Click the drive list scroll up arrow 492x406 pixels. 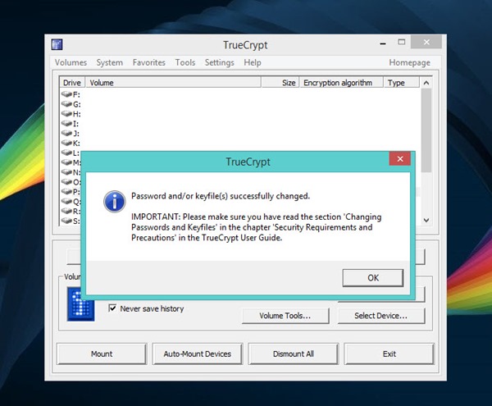(x=426, y=83)
